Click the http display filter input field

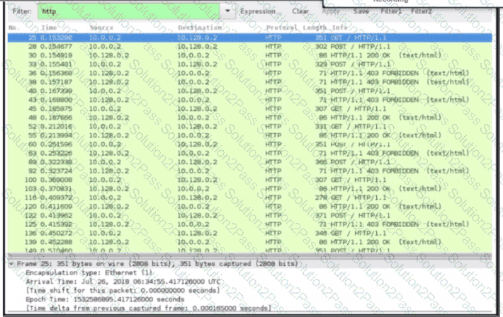128,12
